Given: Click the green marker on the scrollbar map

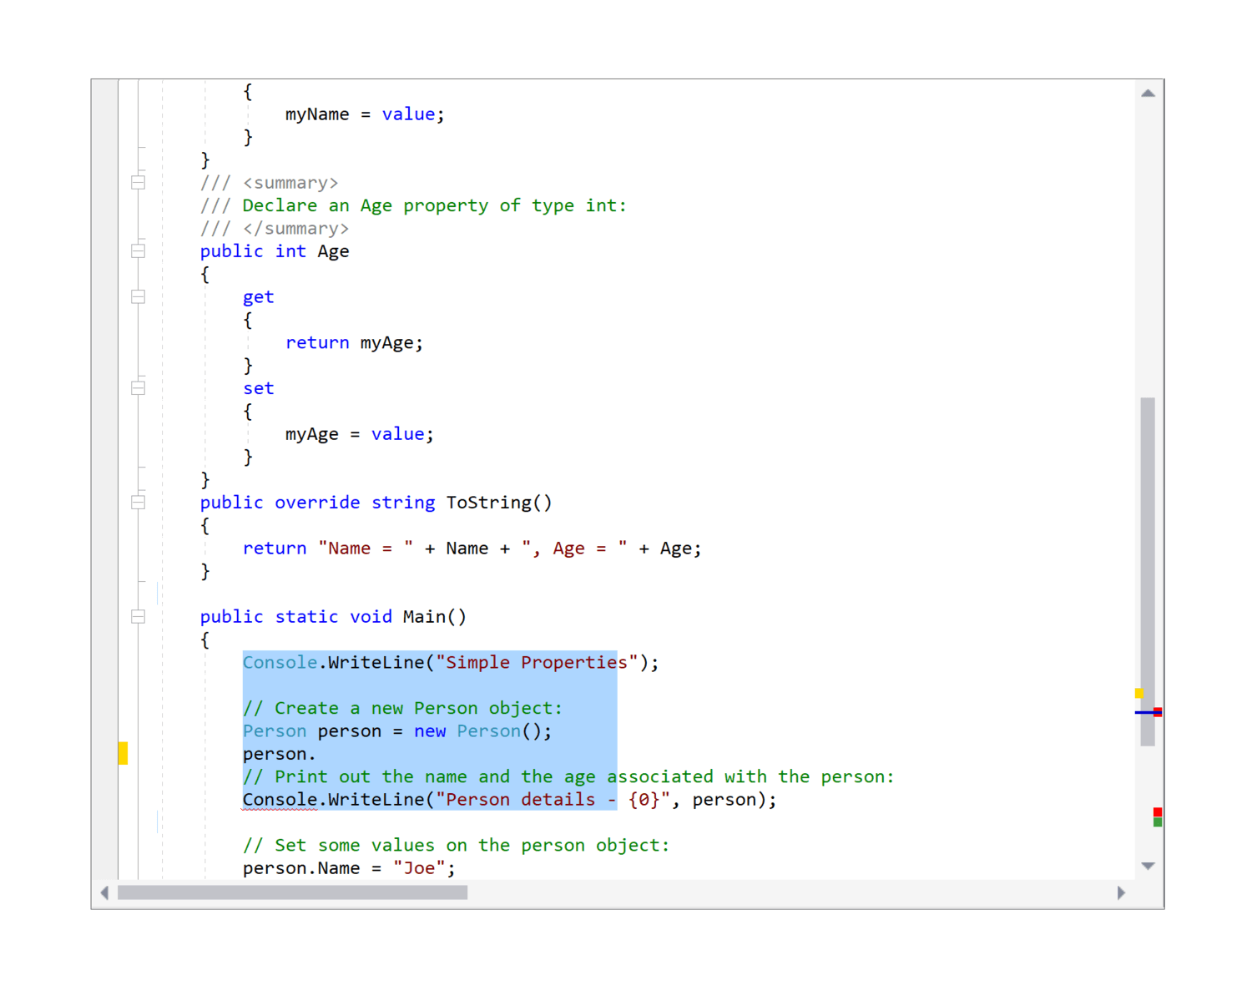Looking at the screenshot, I should click(1158, 821).
